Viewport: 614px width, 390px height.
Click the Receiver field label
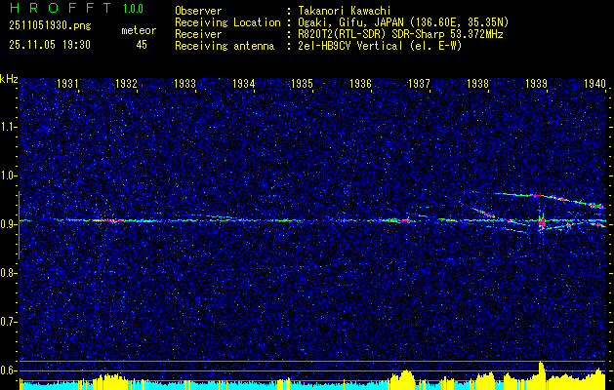198,34
